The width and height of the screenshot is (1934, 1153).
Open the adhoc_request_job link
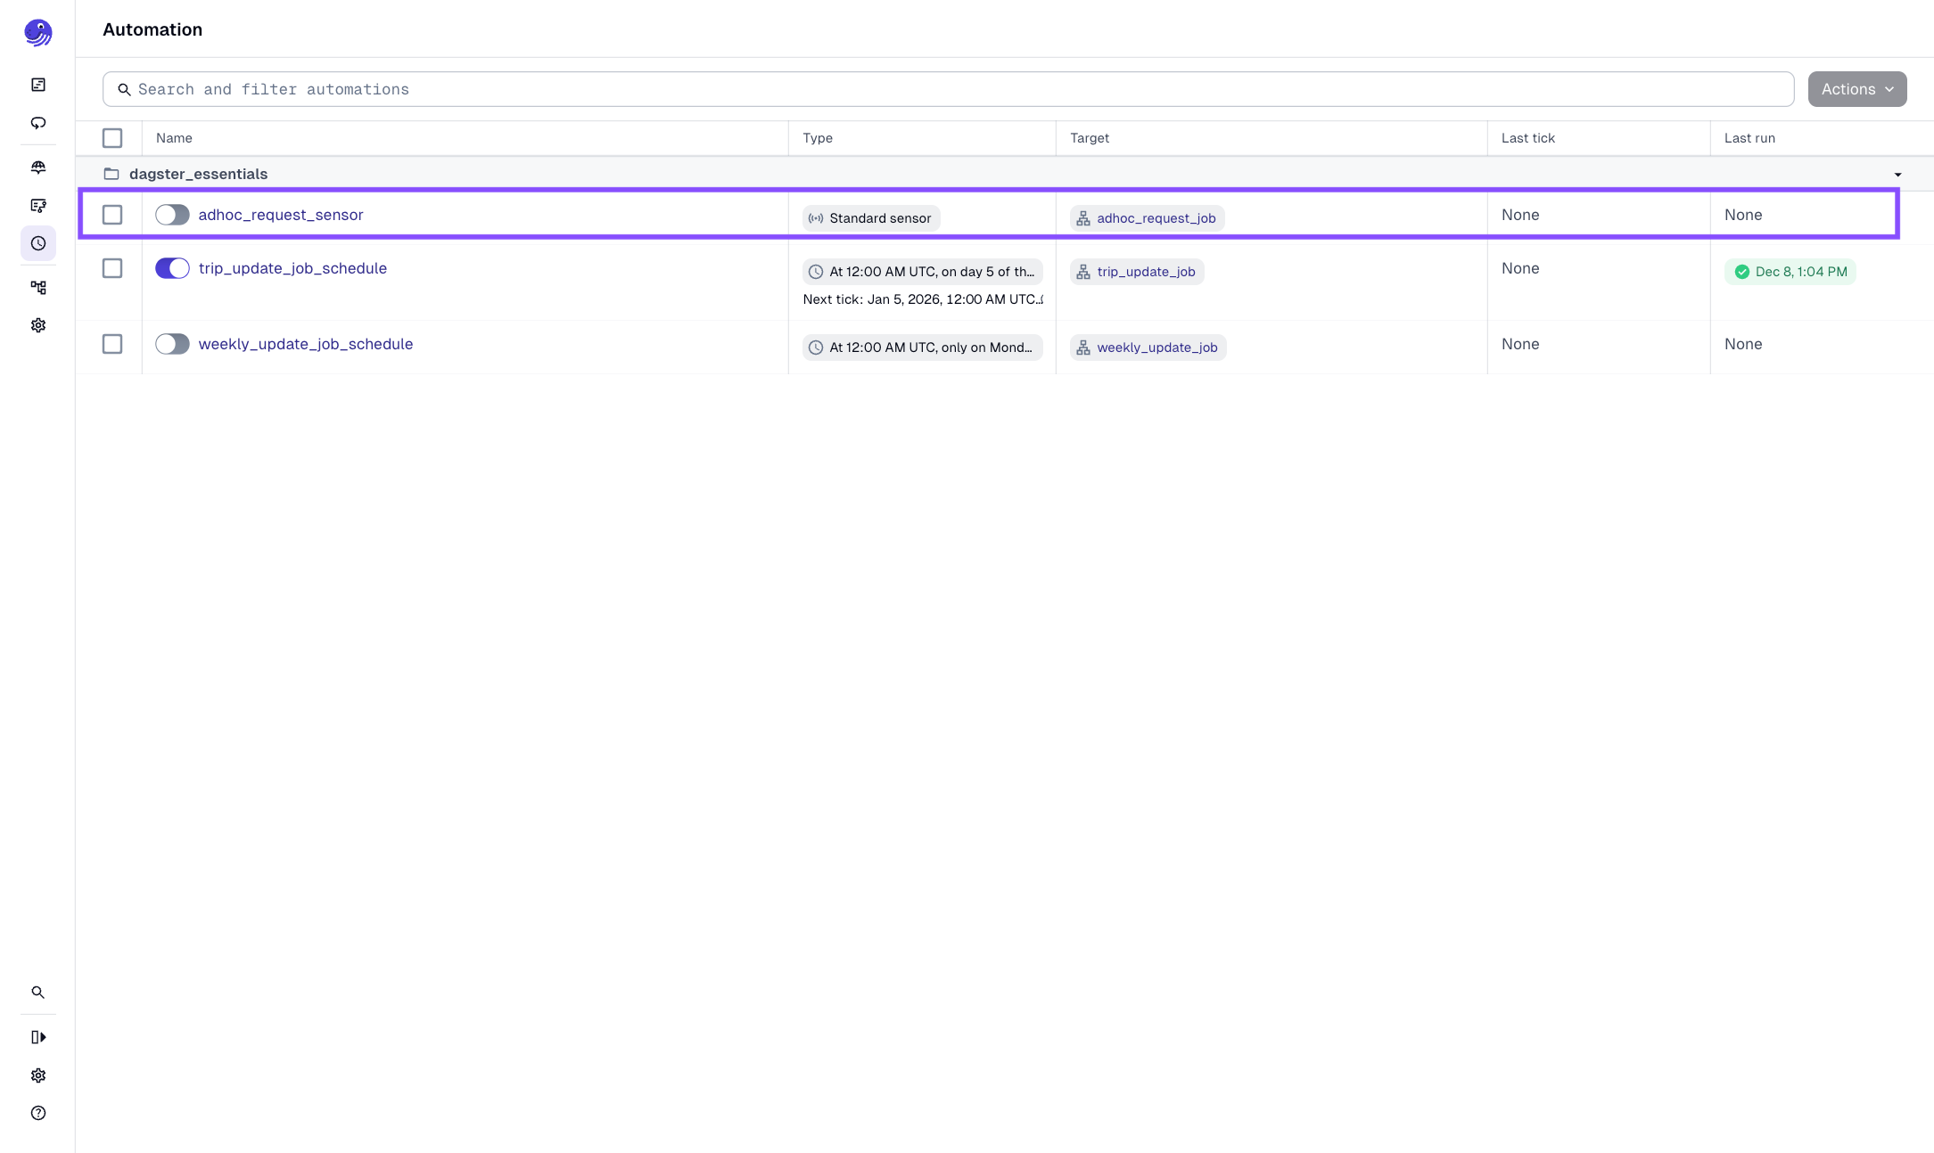1155,217
